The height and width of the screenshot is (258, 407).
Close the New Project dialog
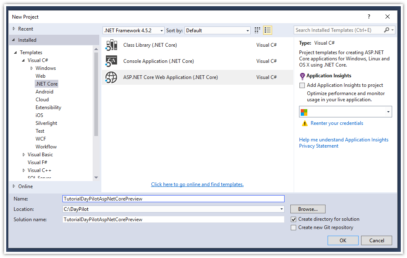pos(388,17)
